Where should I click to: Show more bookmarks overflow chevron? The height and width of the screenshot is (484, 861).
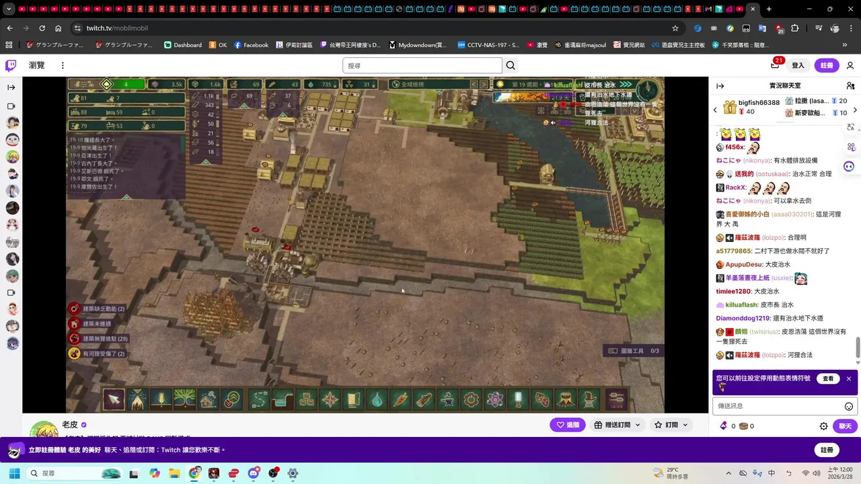tap(845, 45)
